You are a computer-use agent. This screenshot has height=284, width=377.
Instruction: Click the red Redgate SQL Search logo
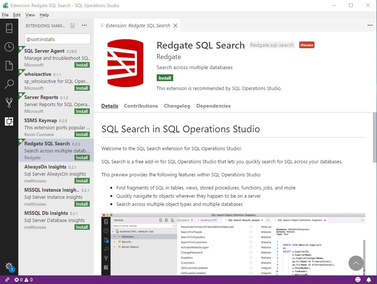125,63
